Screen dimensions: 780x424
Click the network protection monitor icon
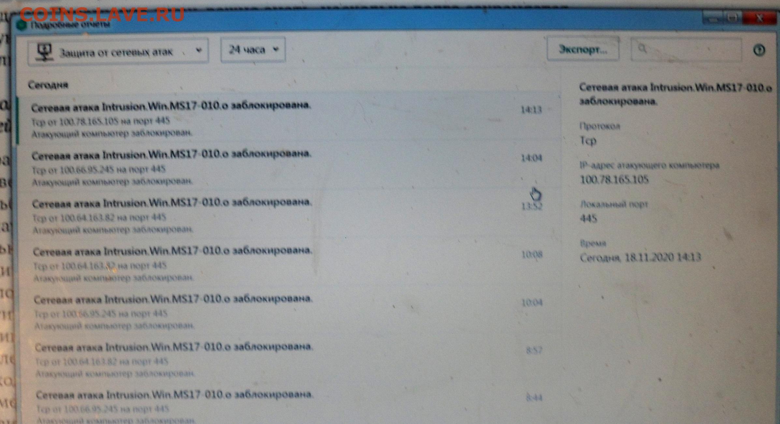pos(44,52)
